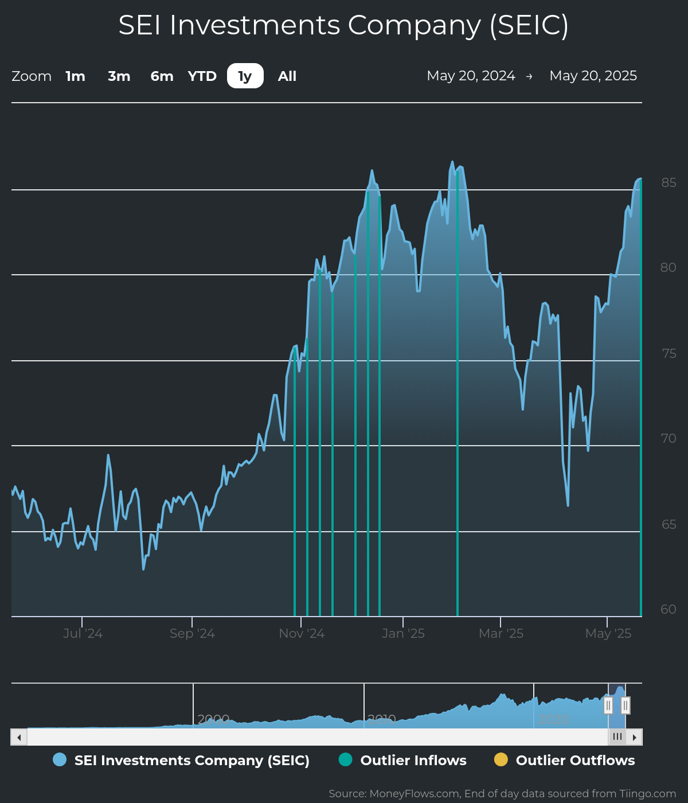Click the Outlier Outflows legend label

576,760
